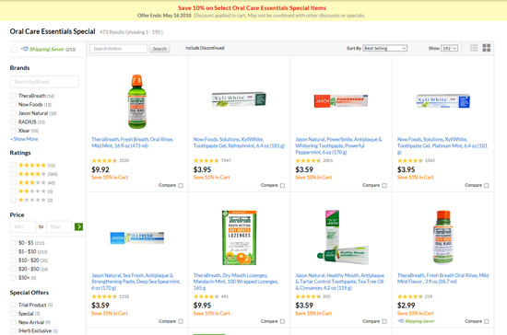Open the Sort By Best Selling dropdown
Viewport: 507px width, 335px height.
(384, 48)
